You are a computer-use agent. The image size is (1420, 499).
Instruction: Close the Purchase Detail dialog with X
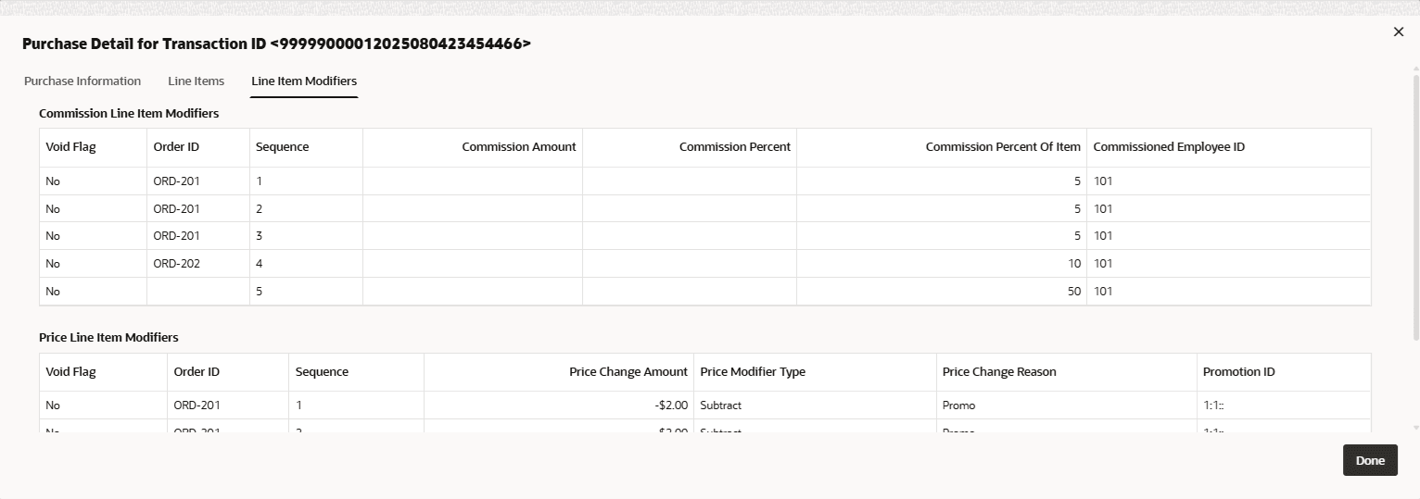tap(1399, 31)
